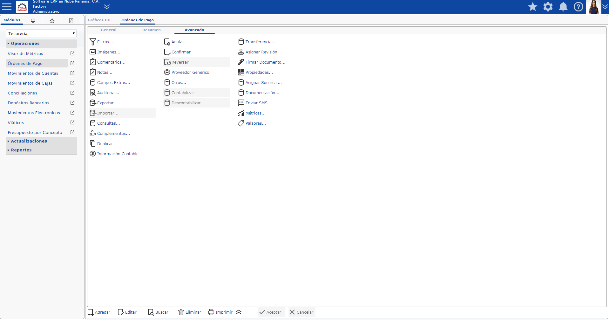The height and width of the screenshot is (320, 609).
Task: Expand the Actualizaciones section
Action: point(29,141)
